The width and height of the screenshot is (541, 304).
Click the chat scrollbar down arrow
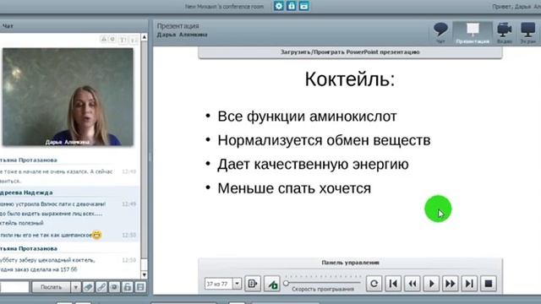click(145, 274)
